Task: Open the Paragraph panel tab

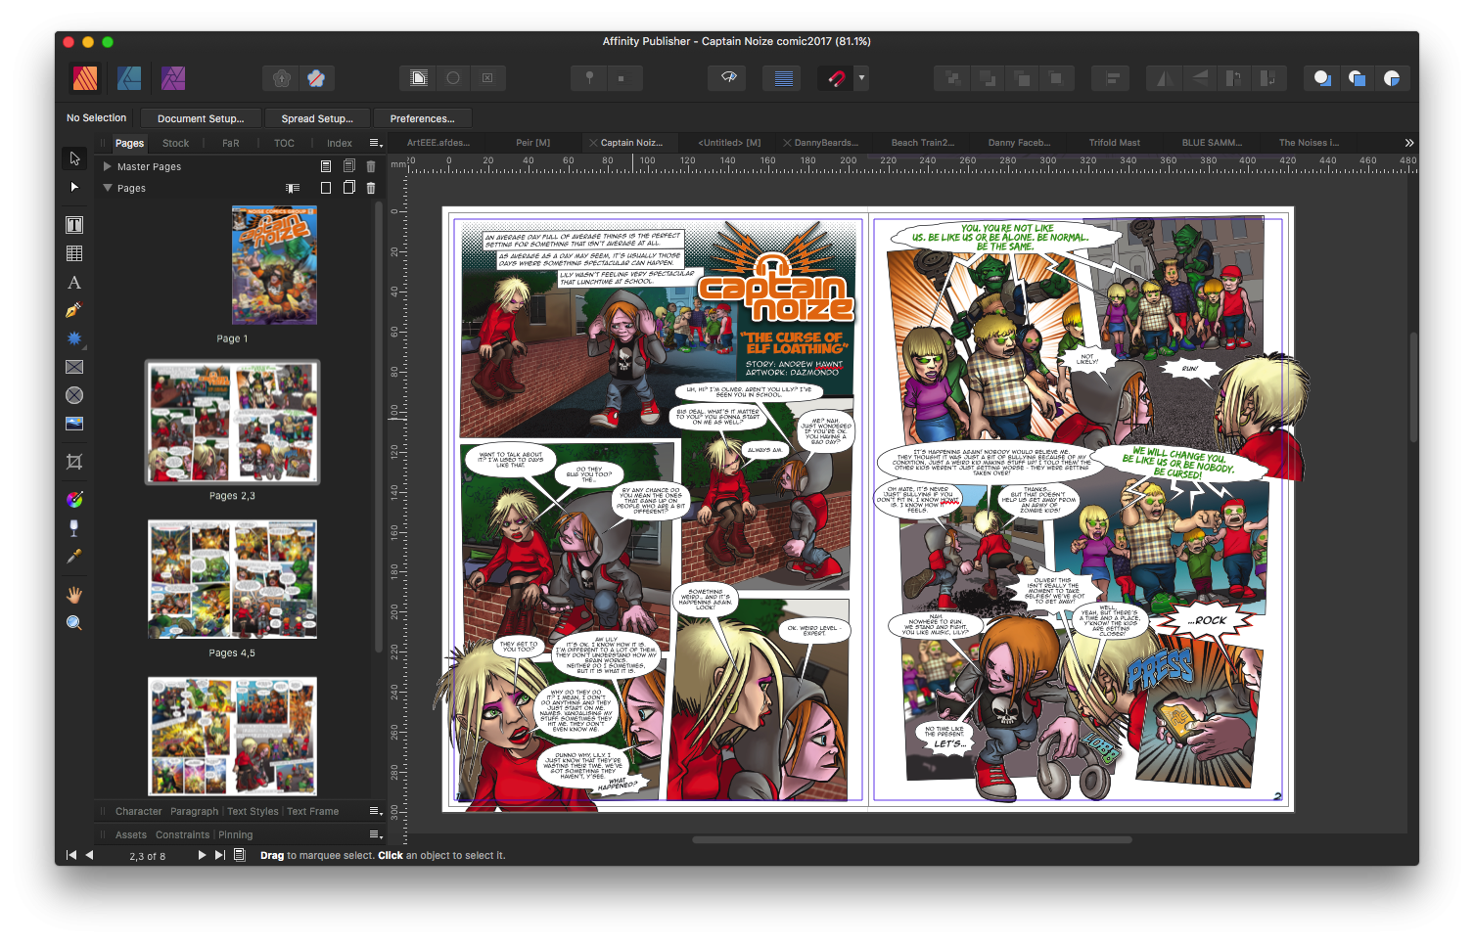Action: [x=194, y=811]
